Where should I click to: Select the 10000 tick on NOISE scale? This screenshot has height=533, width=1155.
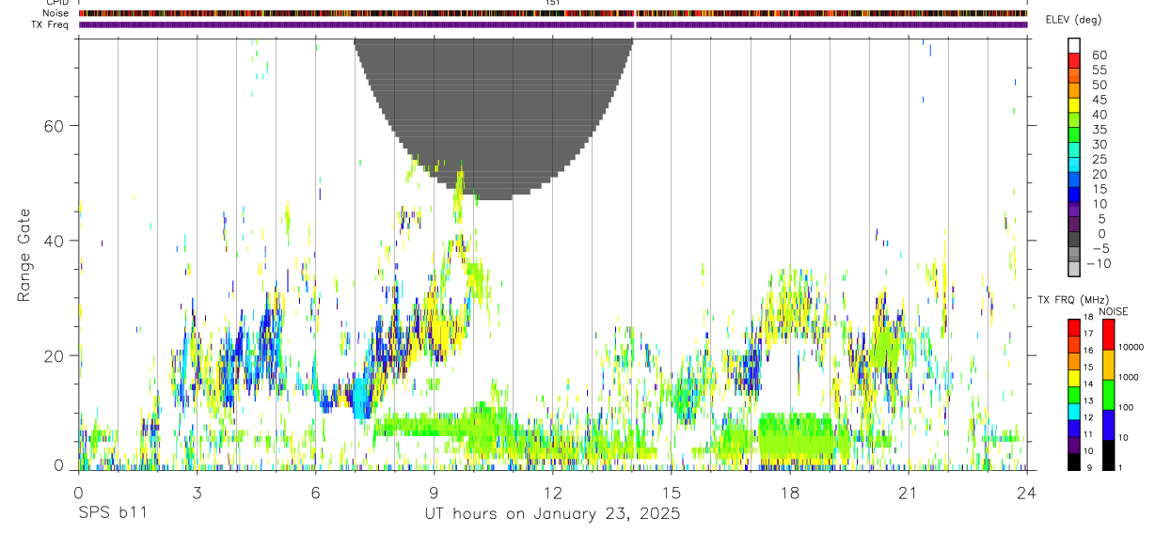coord(1132,347)
